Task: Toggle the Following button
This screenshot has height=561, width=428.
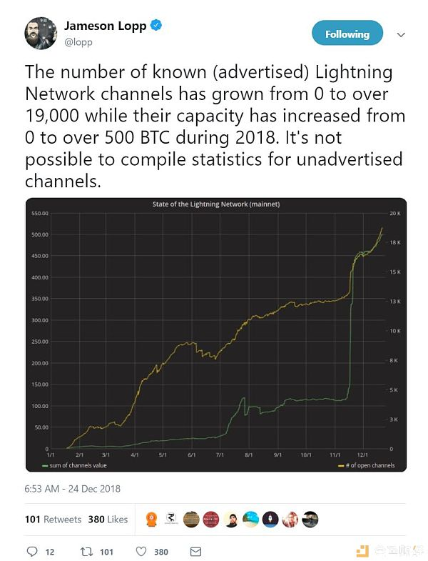Action: (x=347, y=33)
